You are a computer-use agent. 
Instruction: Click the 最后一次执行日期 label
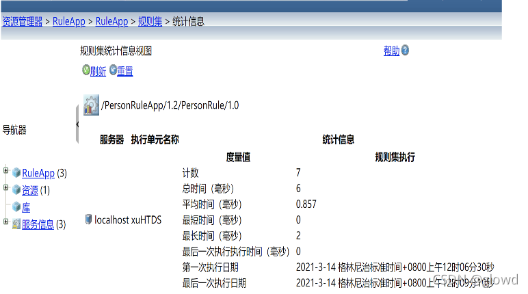coord(214,283)
